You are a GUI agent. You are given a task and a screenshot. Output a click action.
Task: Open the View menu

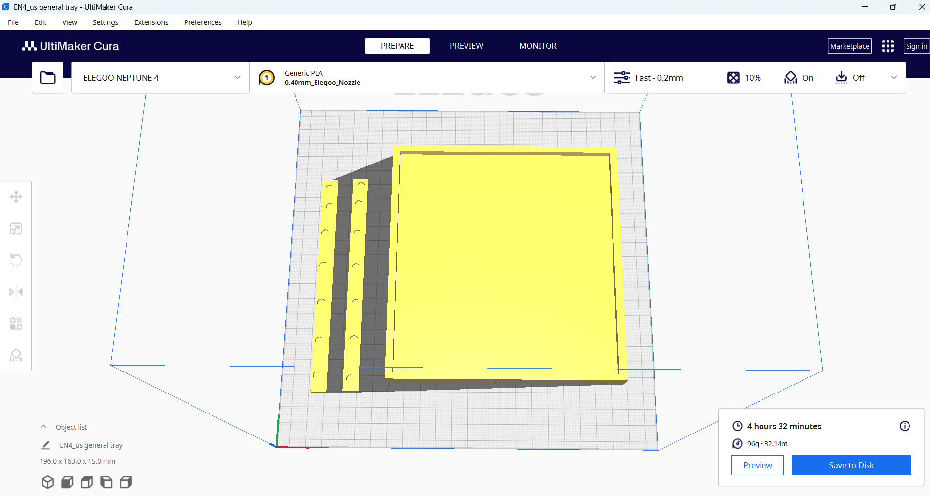[70, 22]
